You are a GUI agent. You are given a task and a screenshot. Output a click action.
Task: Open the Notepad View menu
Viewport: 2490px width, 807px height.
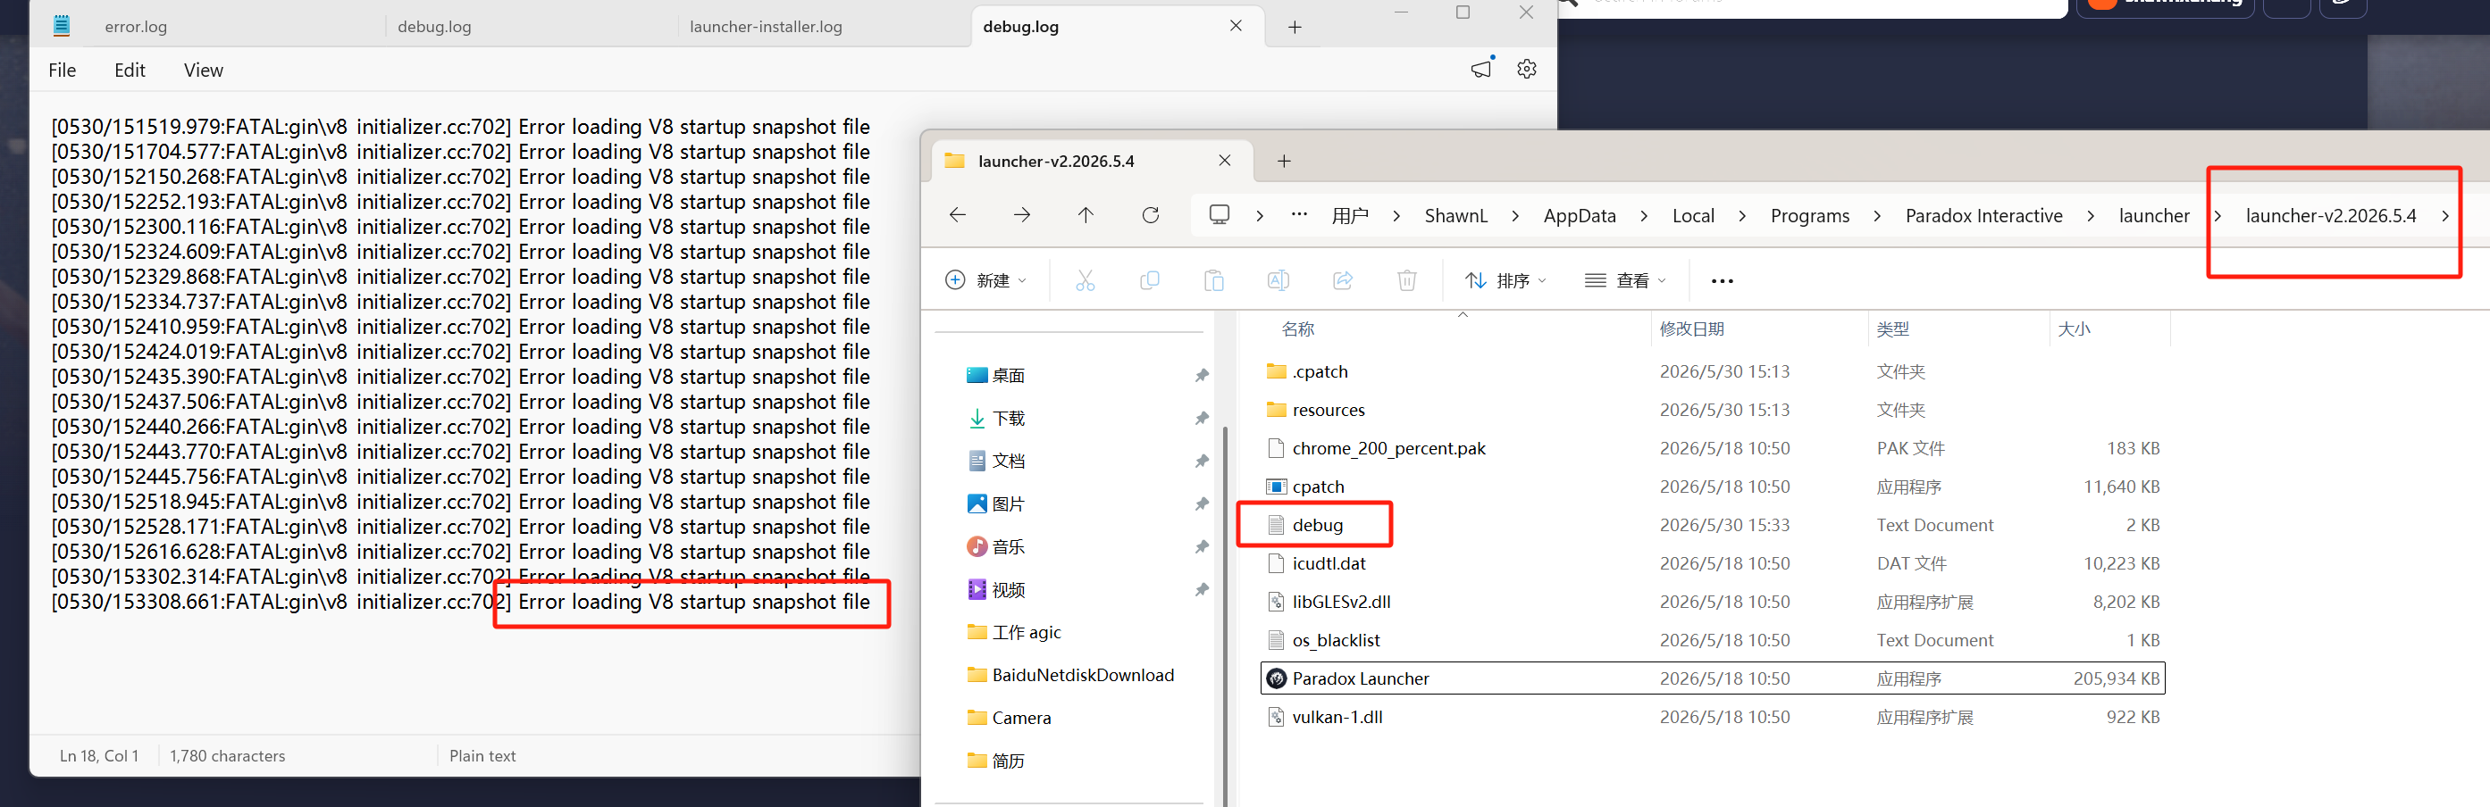pos(203,71)
